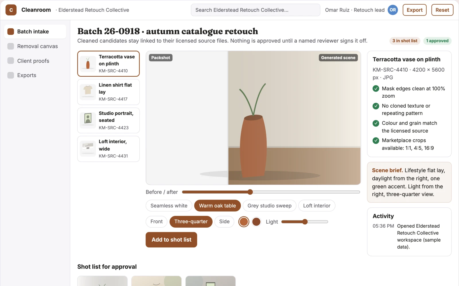Go to the Exports section
459x286 pixels.
(35, 75)
